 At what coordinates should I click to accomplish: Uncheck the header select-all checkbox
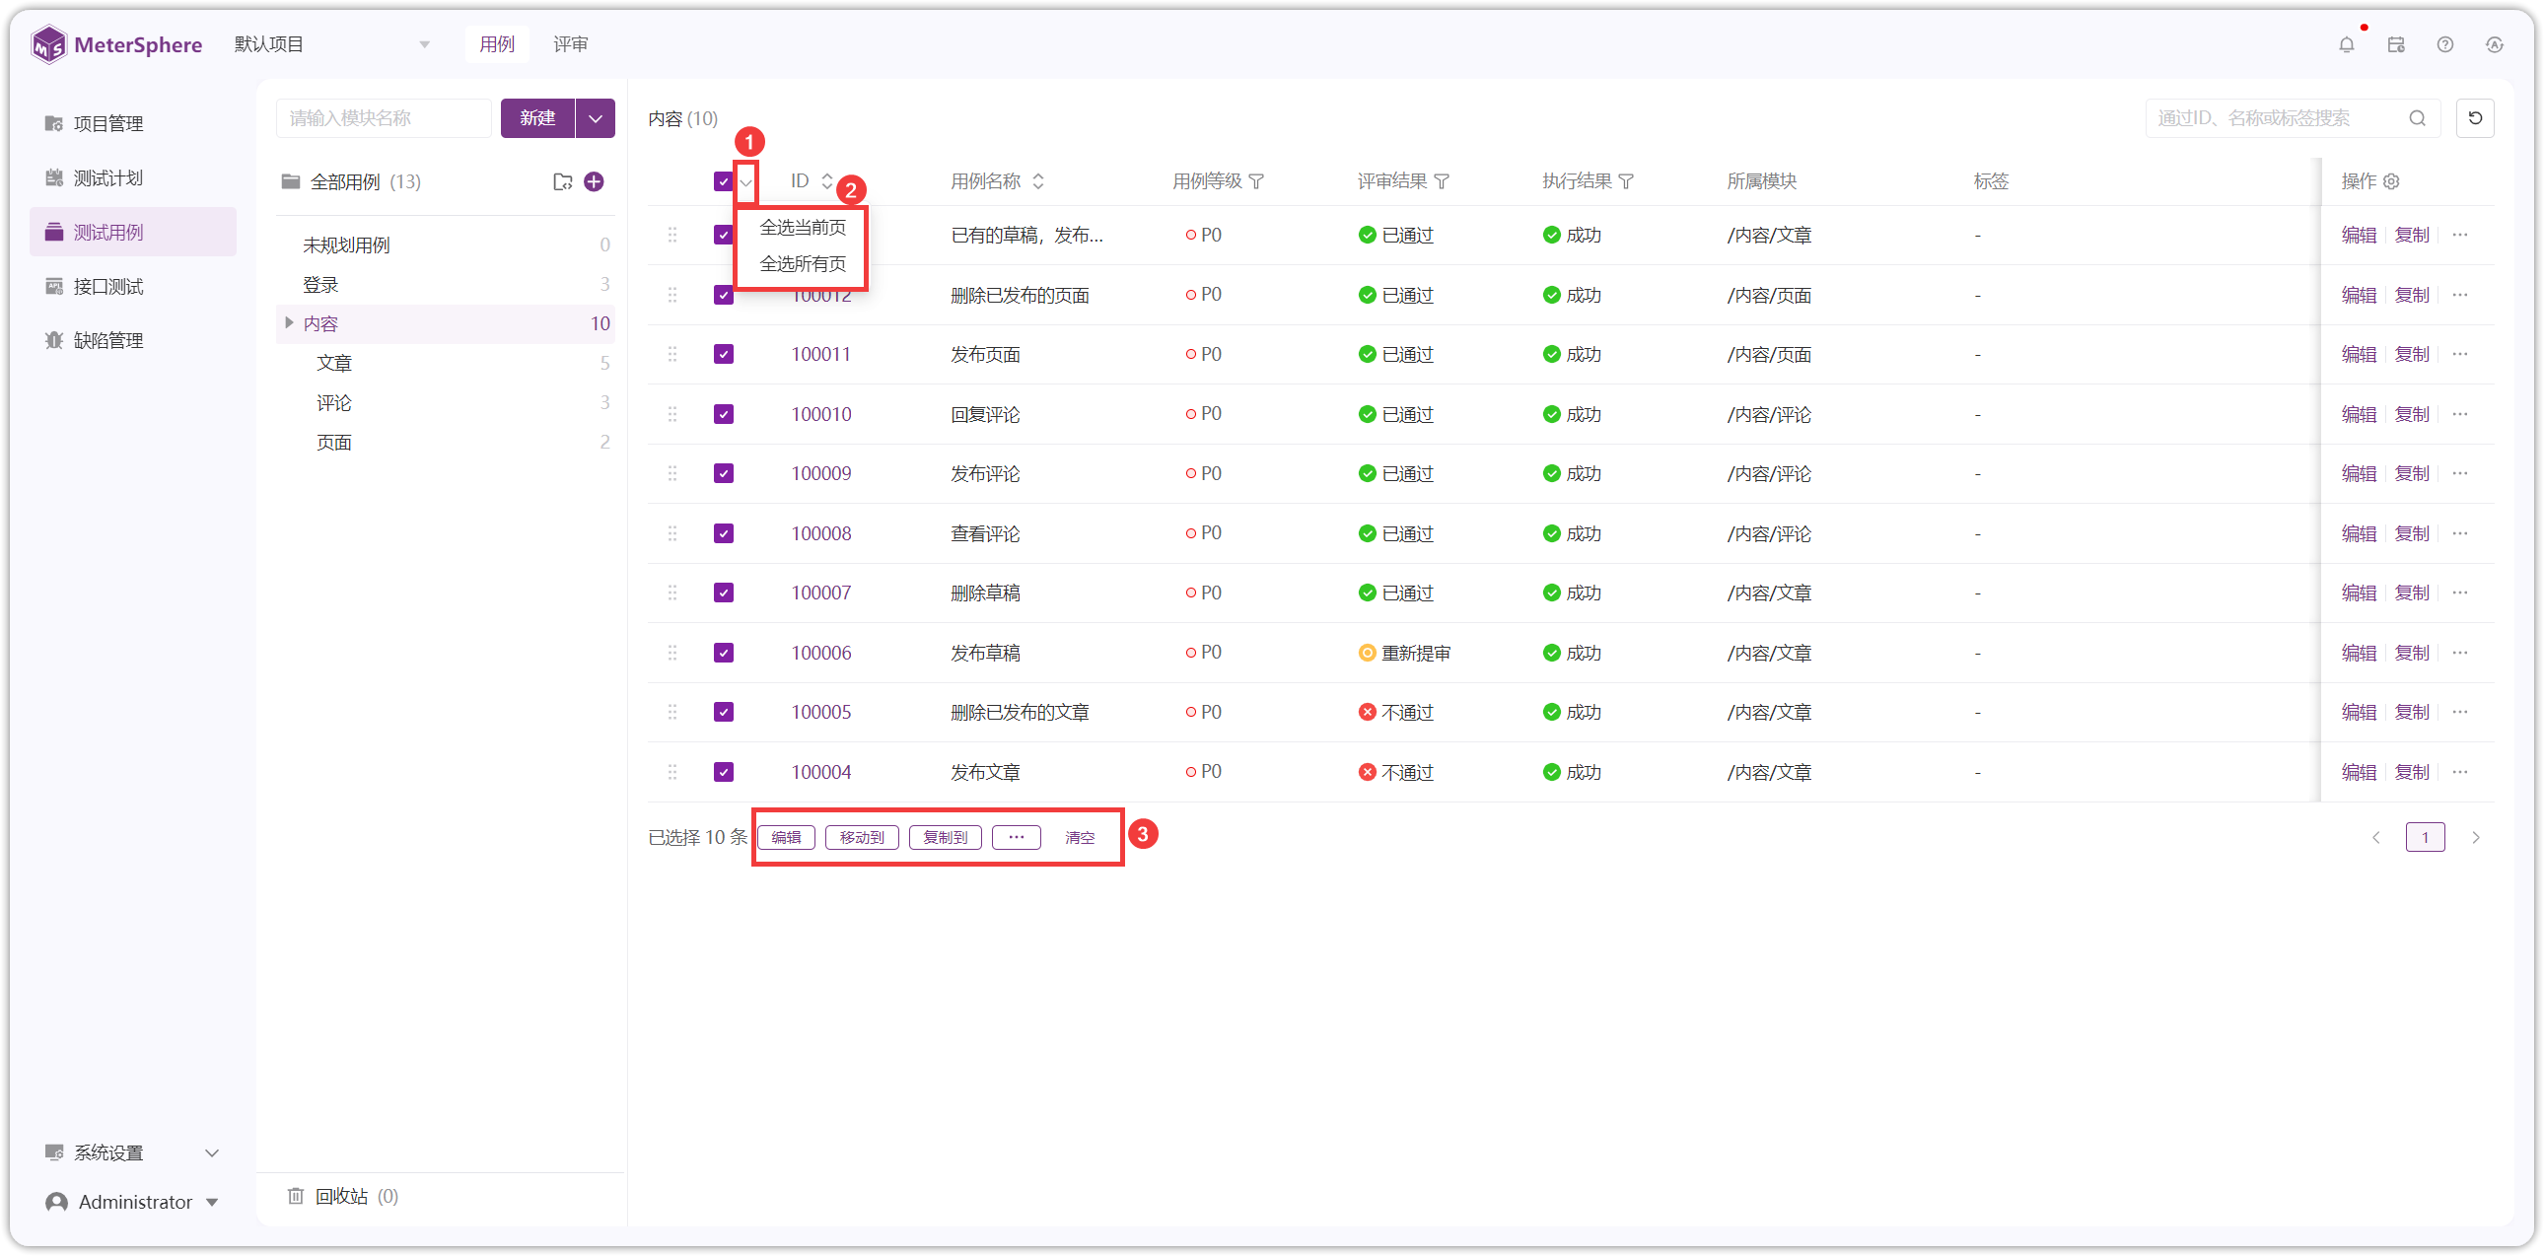pos(723,181)
